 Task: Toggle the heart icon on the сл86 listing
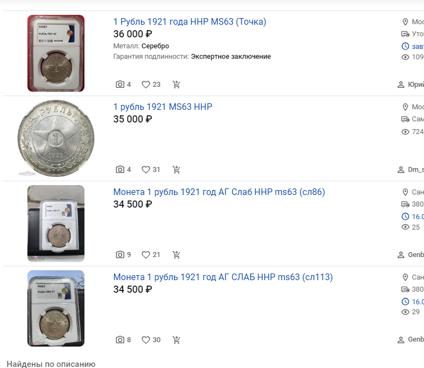(146, 254)
